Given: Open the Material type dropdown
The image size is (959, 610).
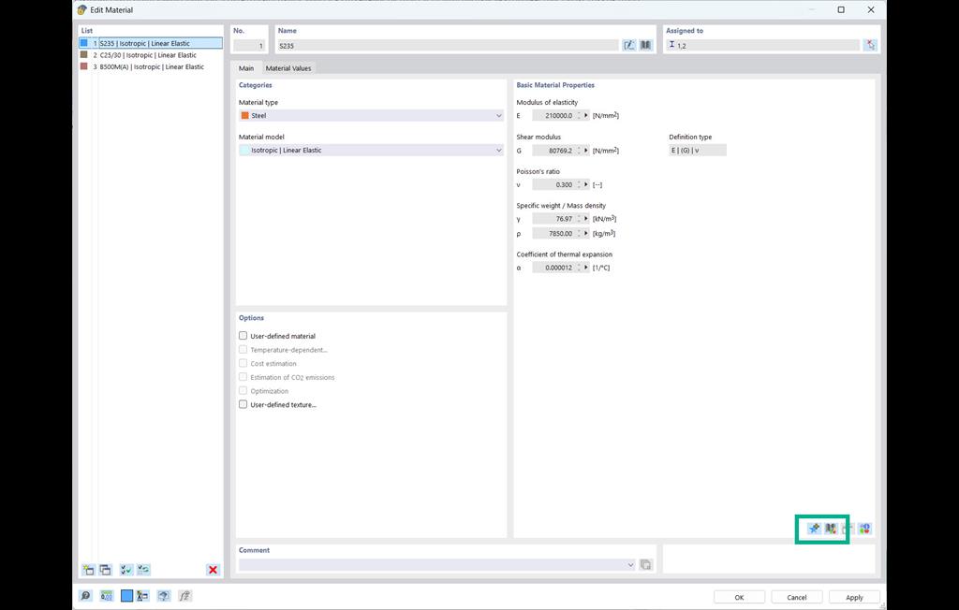Looking at the screenshot, I should point(499,115).
